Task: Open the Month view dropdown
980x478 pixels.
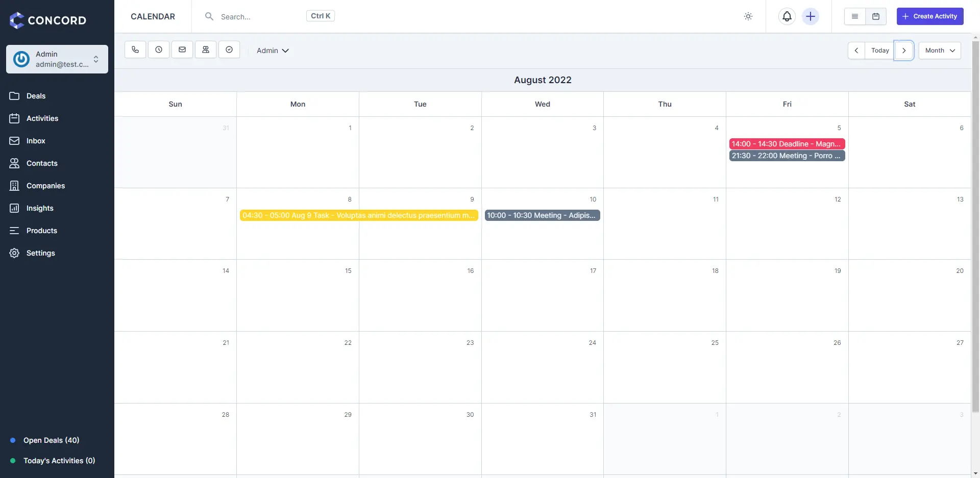Action: pyautogui.click(x=940, y=51)
